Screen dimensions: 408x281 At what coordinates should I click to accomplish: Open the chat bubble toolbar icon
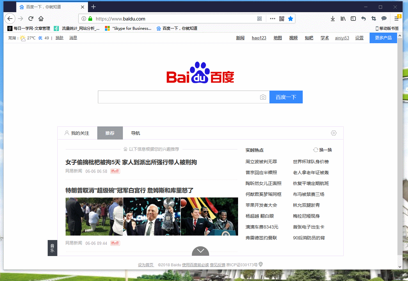point(384,19)
